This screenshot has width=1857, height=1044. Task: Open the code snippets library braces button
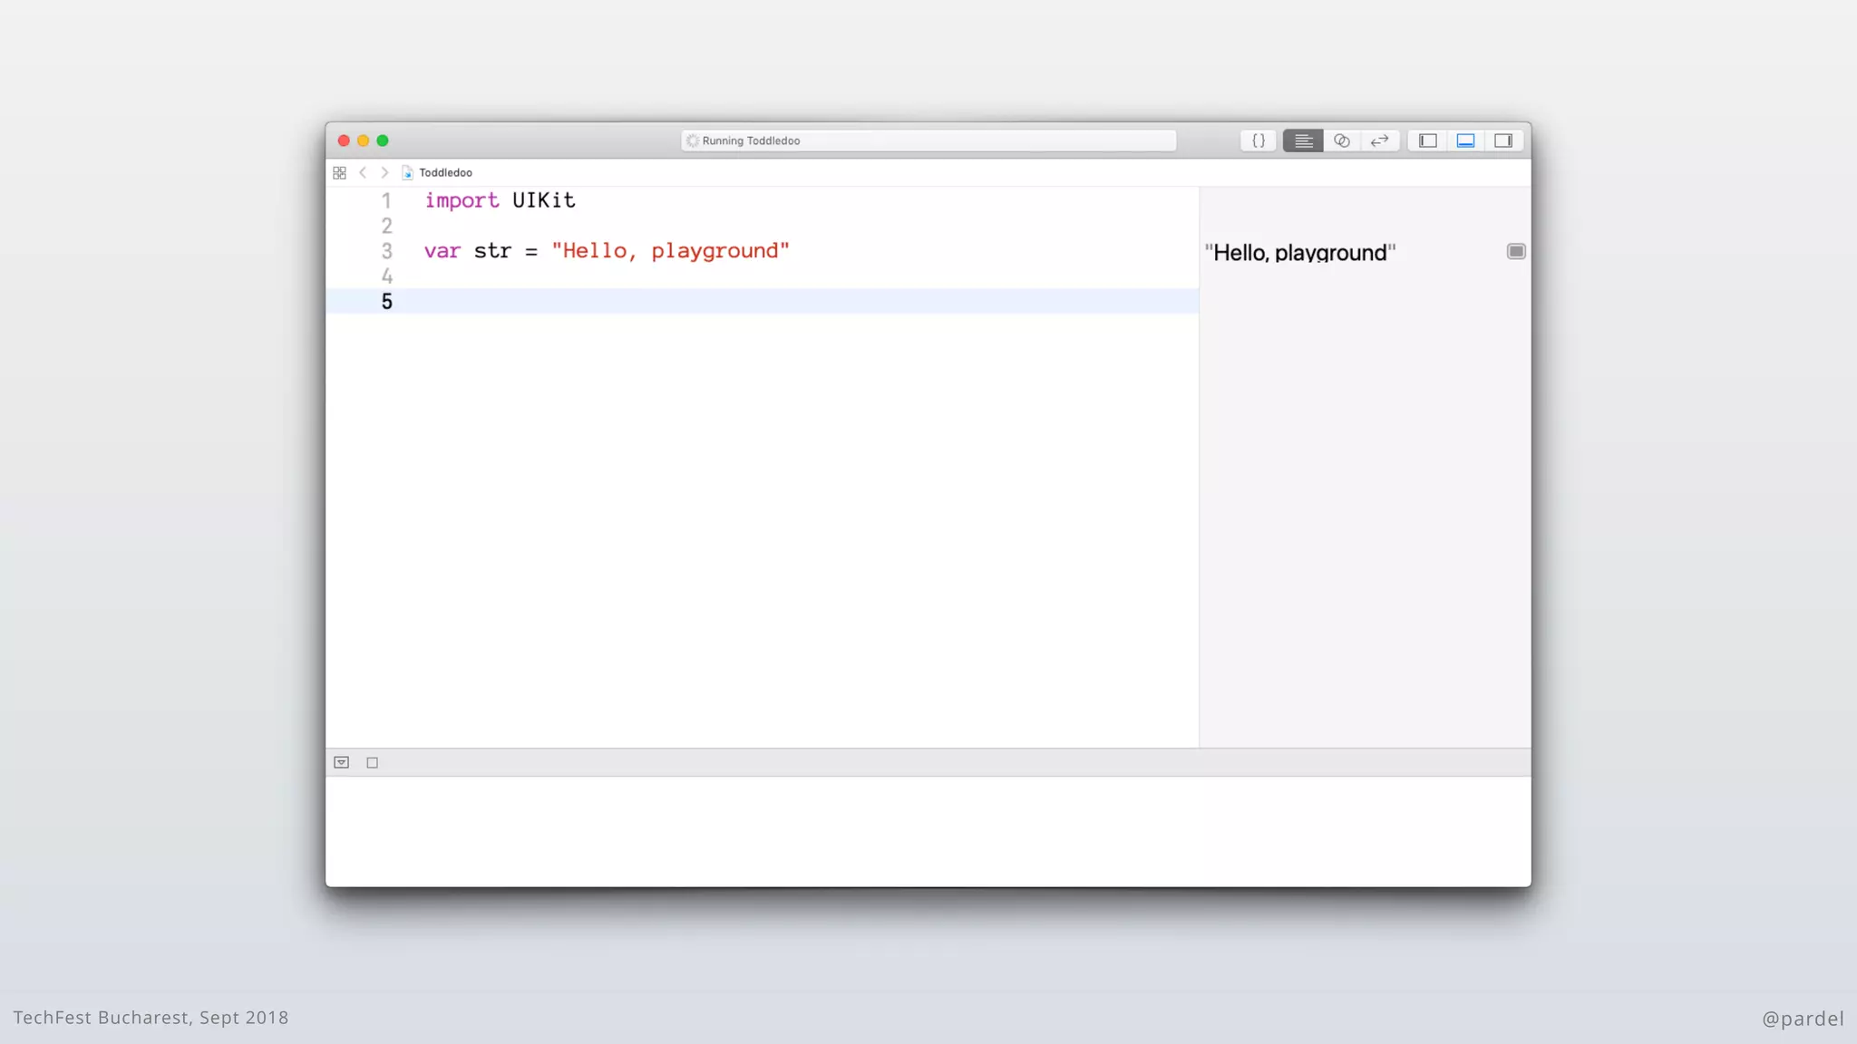[x=1259, y=140]
